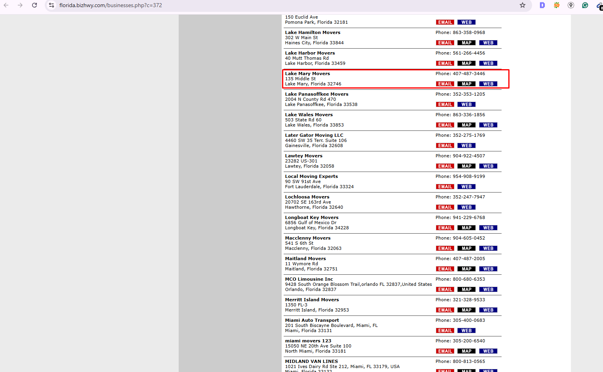Click EMAIL for Macclenny Movers
603x372 pixels.
445,248
